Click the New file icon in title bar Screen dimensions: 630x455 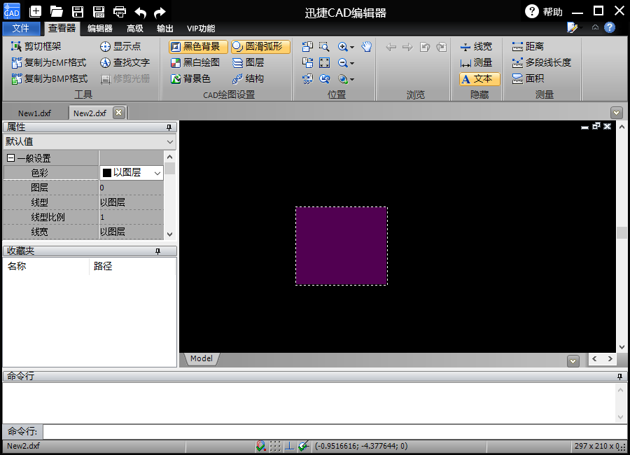coord(36,12)
